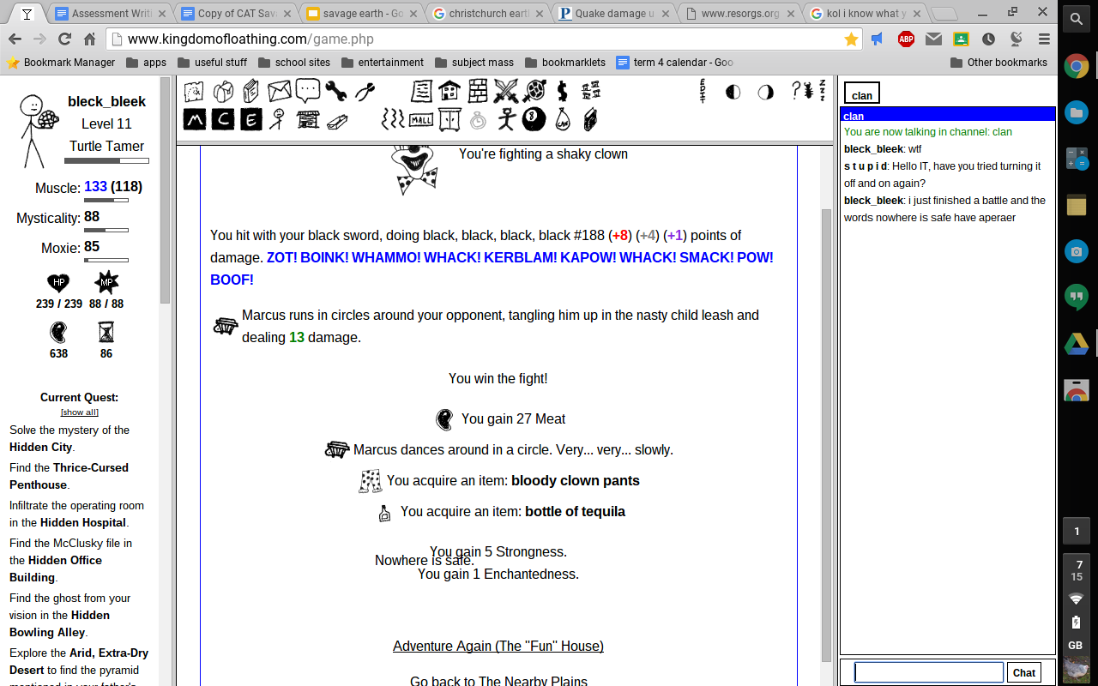Open the Other bookmarks folder
This screenshot has height=686, width=1098.
tap(998, 63)
